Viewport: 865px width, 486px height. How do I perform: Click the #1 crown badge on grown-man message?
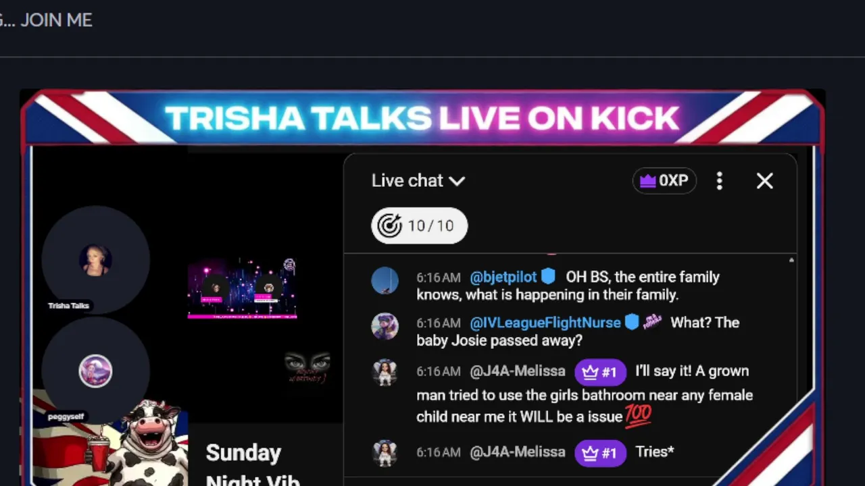[x=600, y=372]
